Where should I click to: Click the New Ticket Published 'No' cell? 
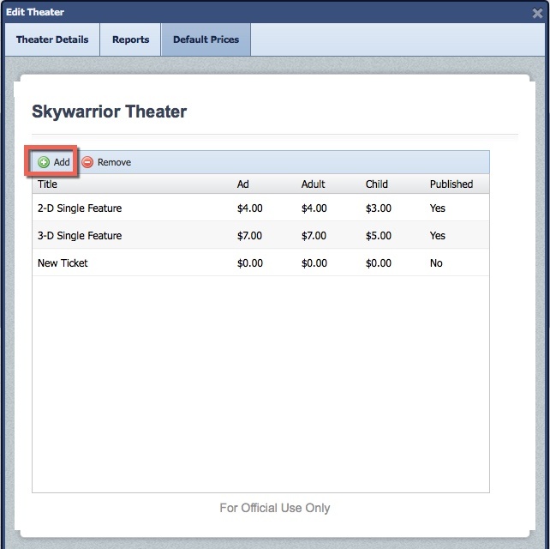coord(436,262)
